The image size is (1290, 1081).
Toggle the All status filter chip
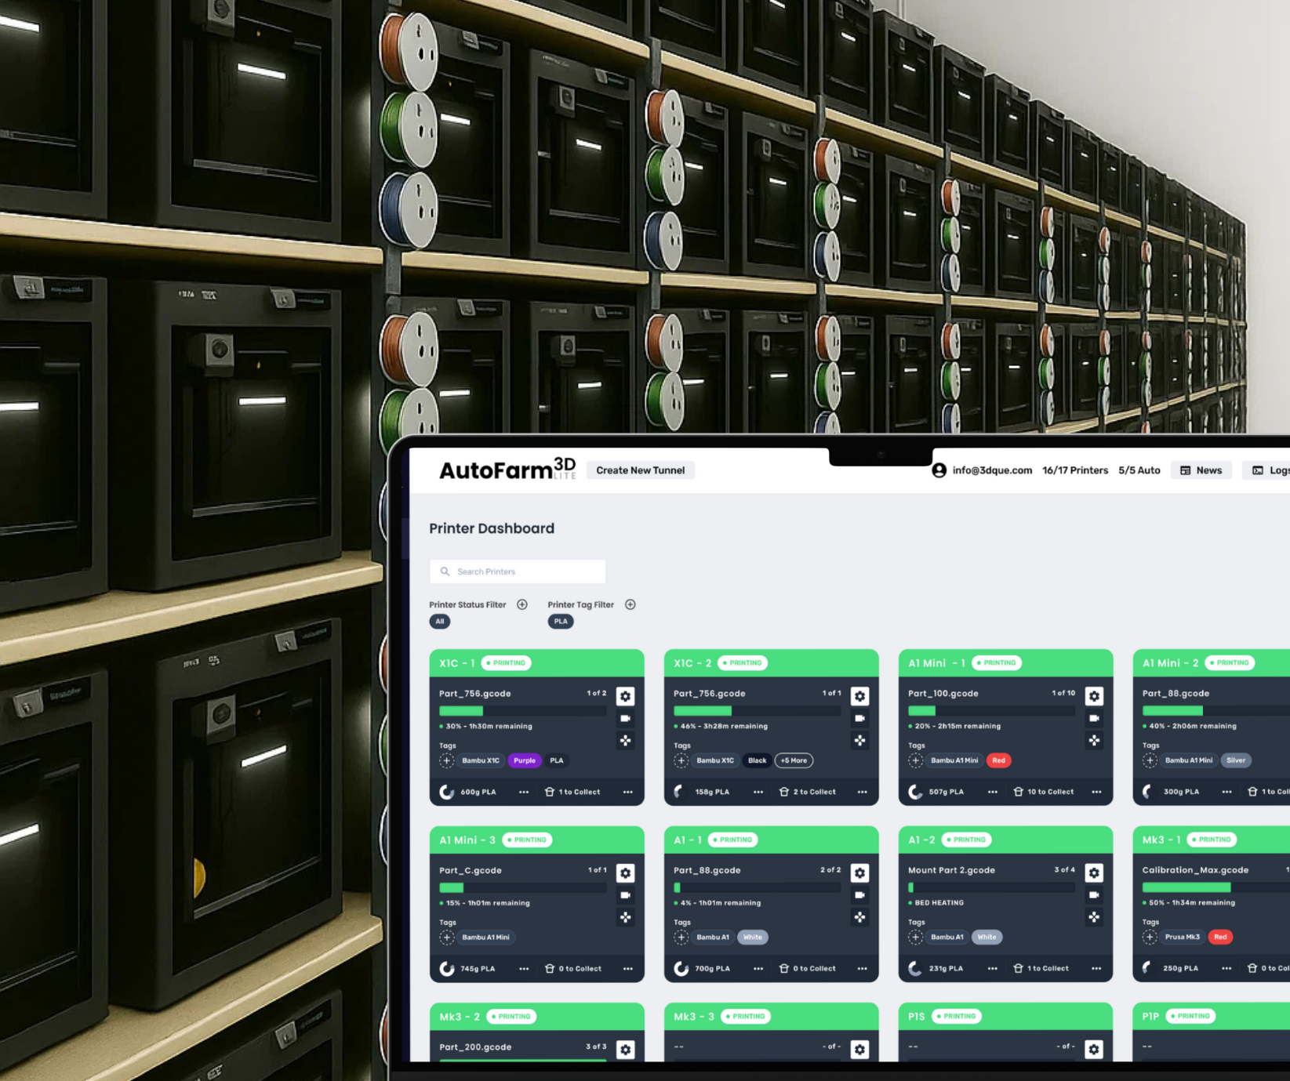click(440, 622)
